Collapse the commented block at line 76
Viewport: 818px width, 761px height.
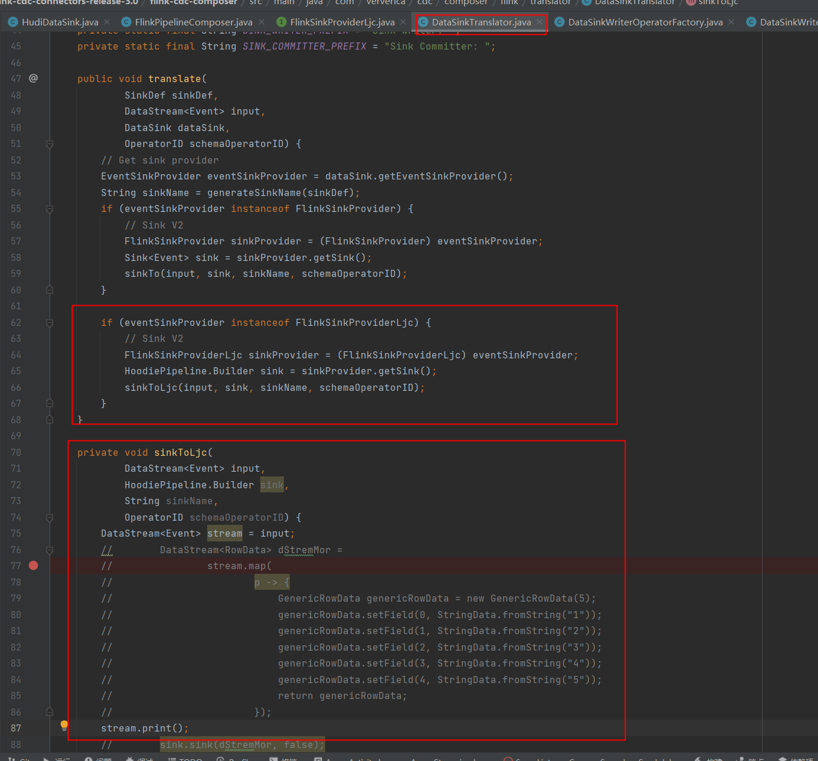tap(50, 550)
